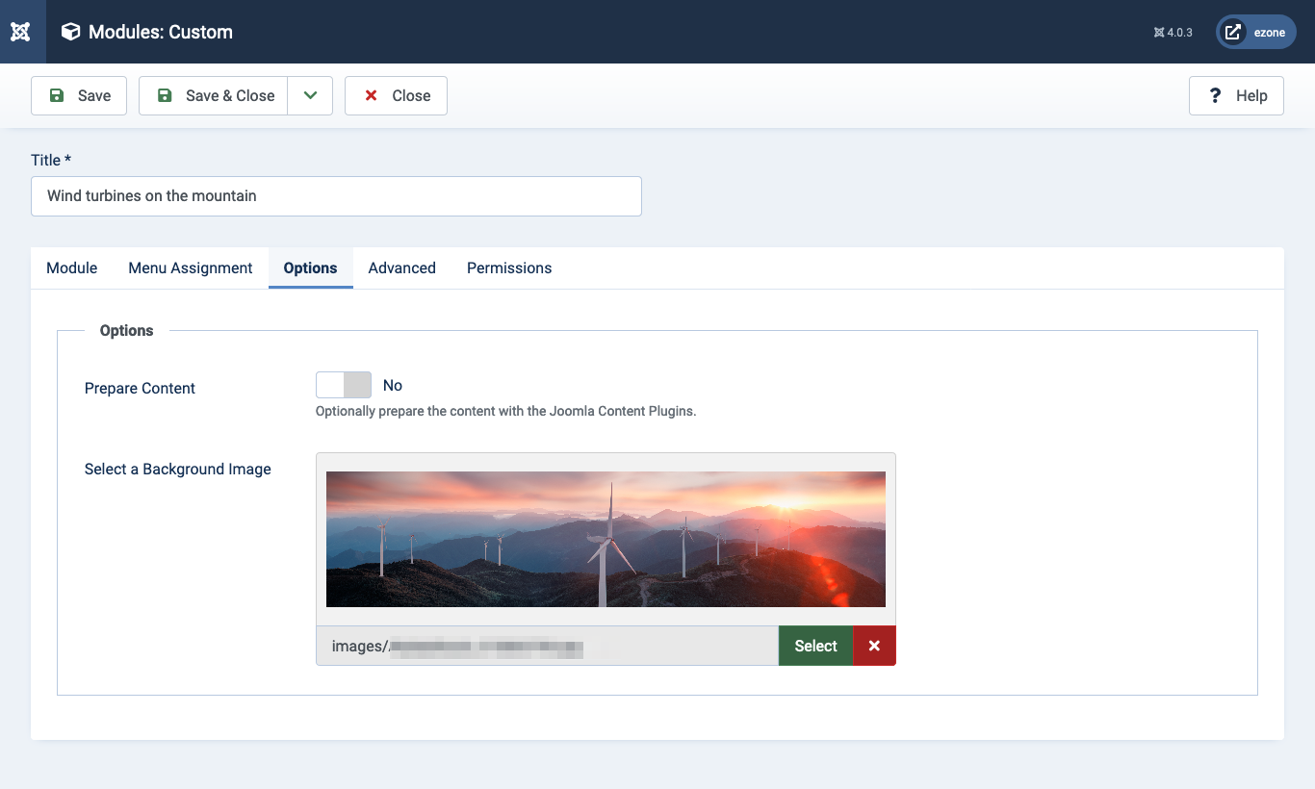
Task: Click the Modules cube icon in the header
Action: coord(70,32)
